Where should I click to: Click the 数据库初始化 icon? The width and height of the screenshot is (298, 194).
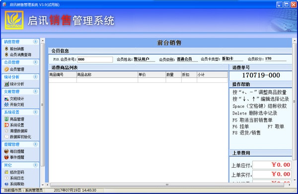[x=6, y=136]
